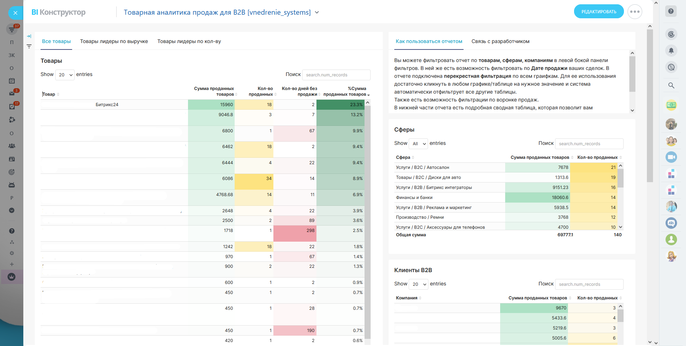Open the mail icon with 3 badge
The image size is (686, 346).
pos(12,93)
